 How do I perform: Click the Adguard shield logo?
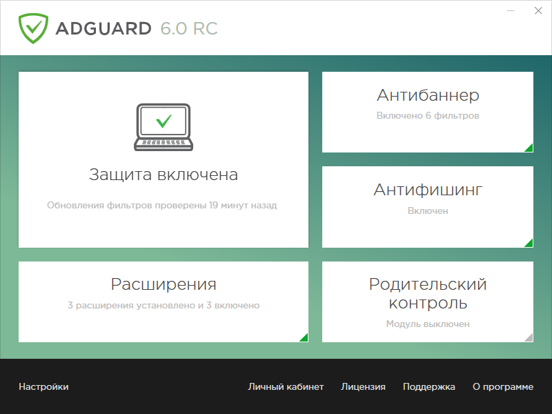(33, 28)
